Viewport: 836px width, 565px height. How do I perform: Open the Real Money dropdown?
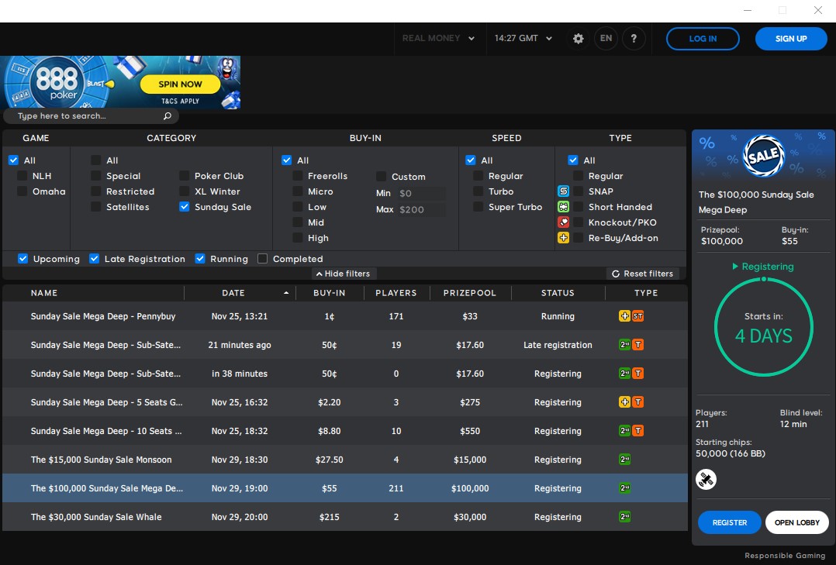438,39
